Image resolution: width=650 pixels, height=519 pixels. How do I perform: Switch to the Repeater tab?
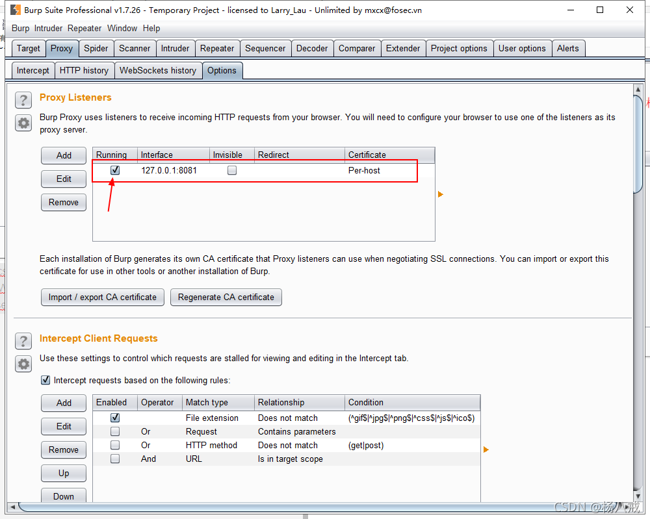(217, 49)
